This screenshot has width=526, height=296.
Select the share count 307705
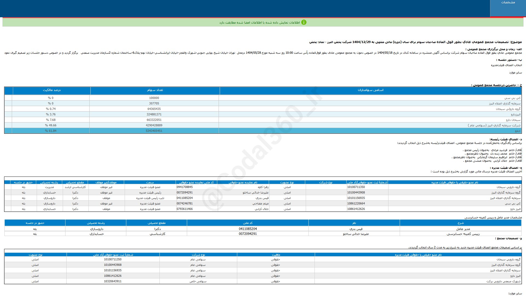[154, 103]
